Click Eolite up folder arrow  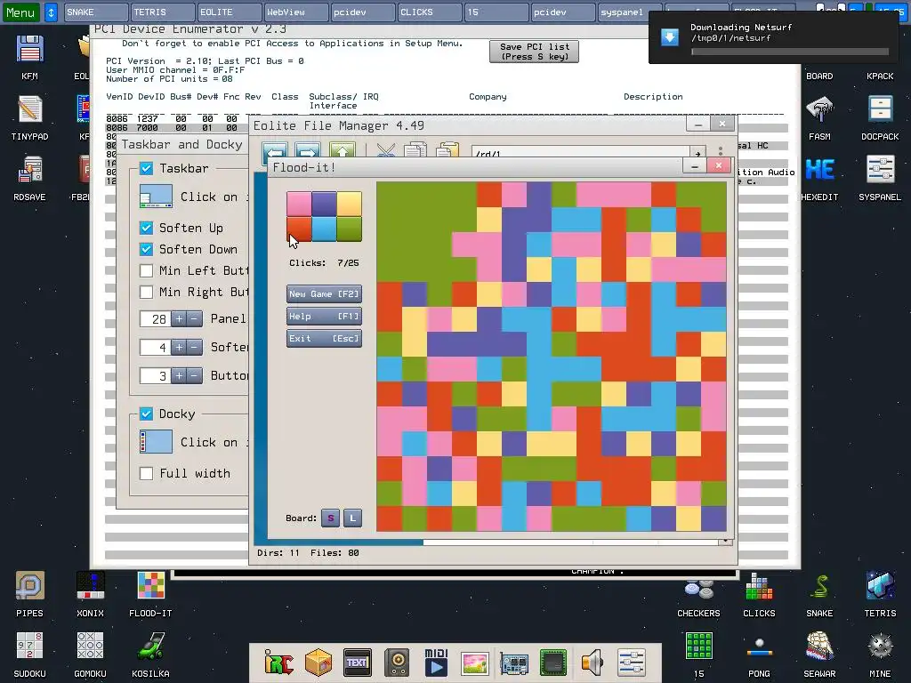tap(343, 152)
